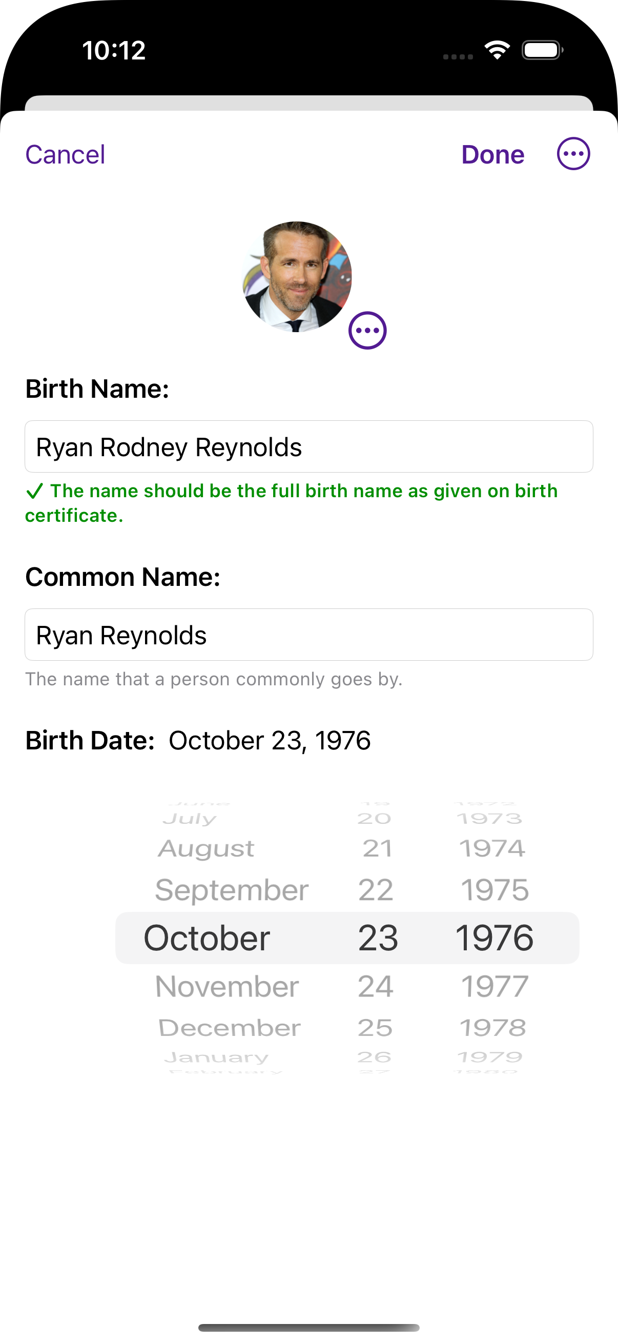Pick day 24 in the date picker
Viewport: 618px width, 1344px height.
tap(376, 986)
